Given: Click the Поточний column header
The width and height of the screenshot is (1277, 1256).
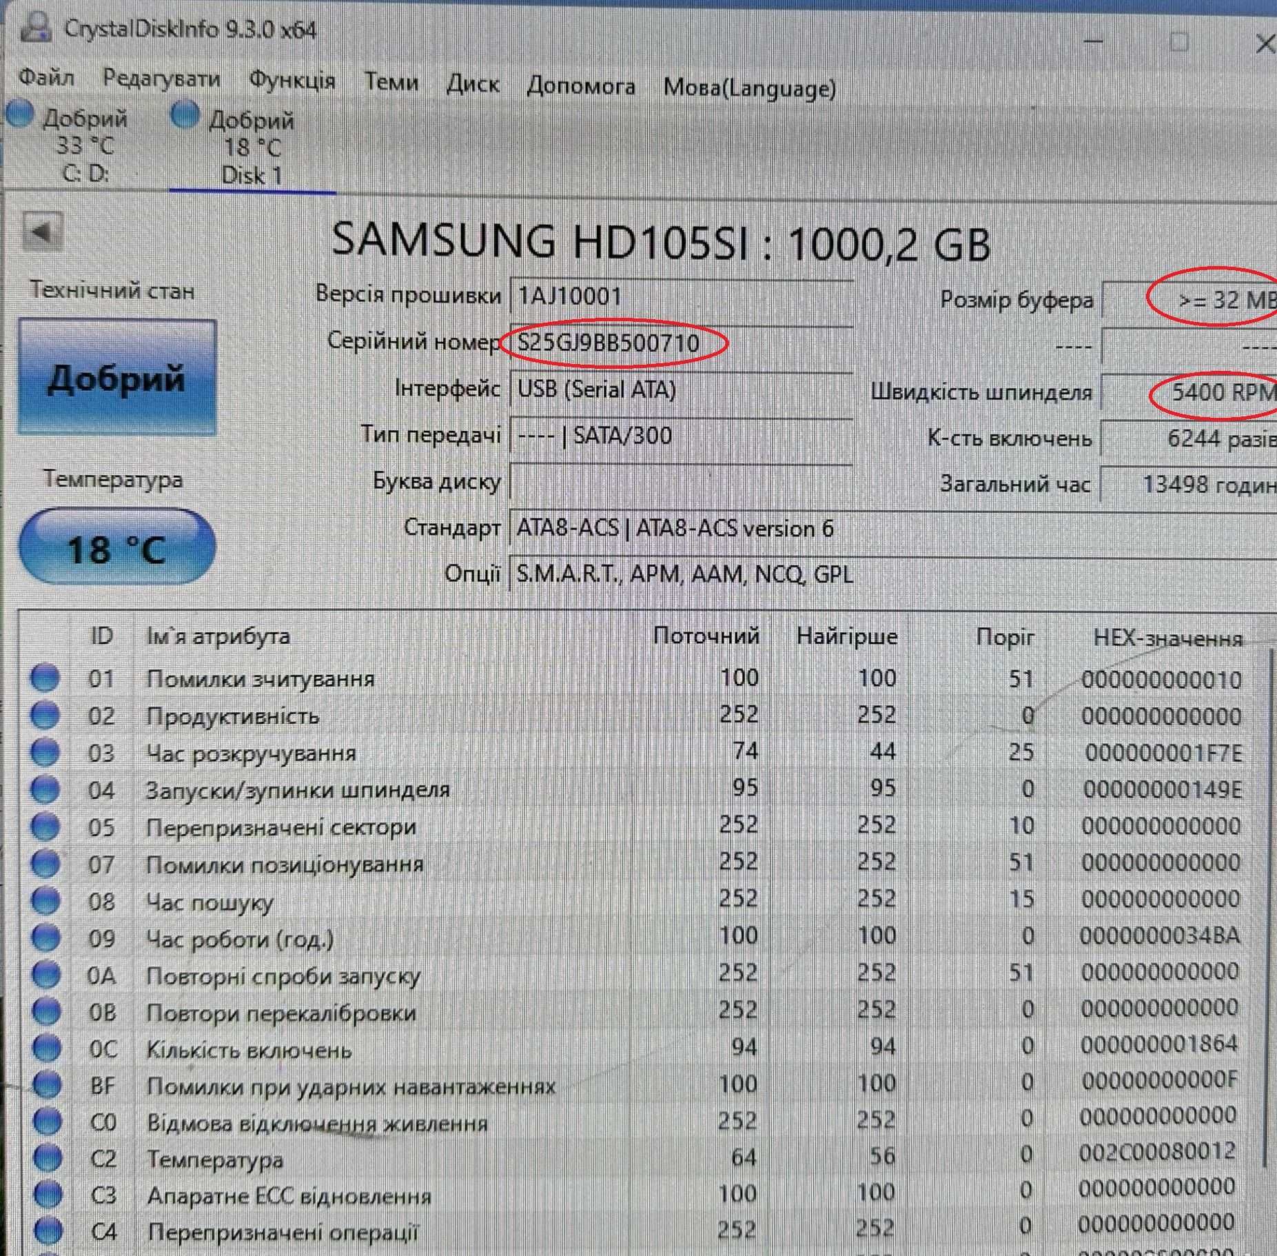Looking at the screenshot, I should (706, 636).
